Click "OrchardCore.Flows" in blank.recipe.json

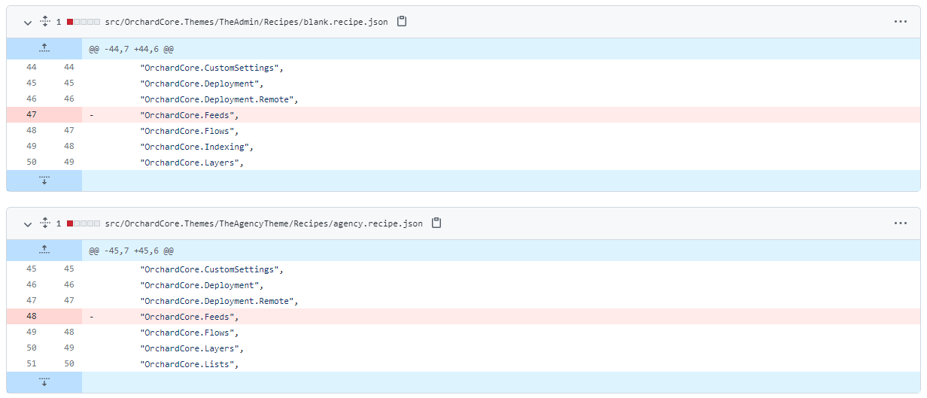190,131
